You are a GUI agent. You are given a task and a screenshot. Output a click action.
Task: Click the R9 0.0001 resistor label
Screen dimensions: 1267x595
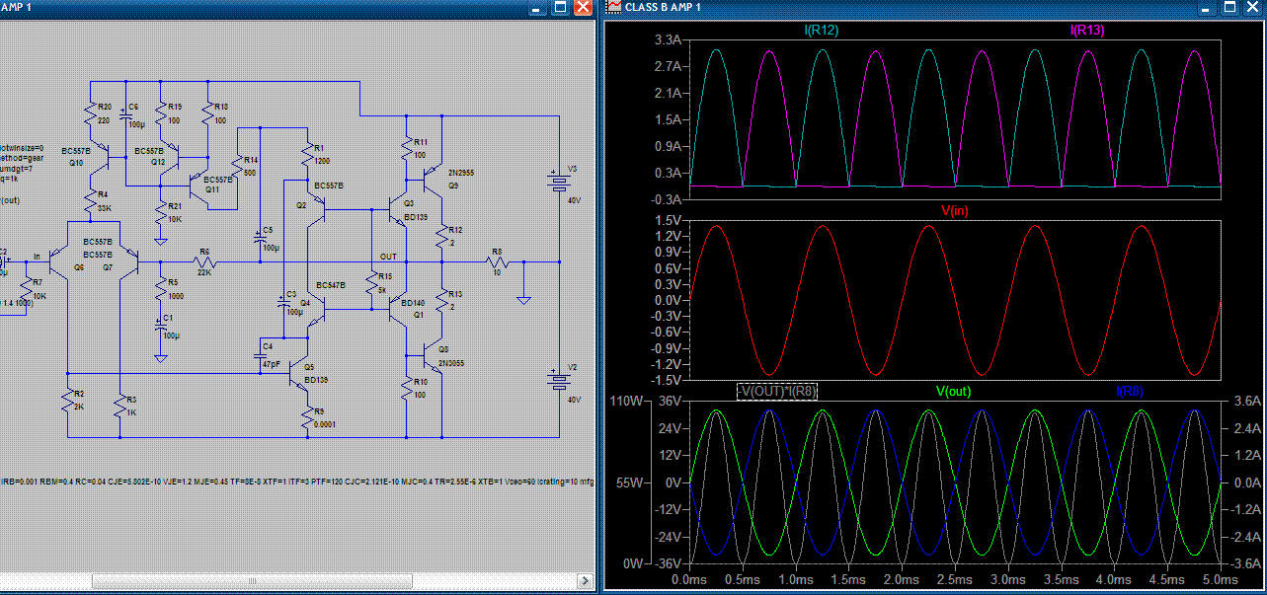(324, 418)
